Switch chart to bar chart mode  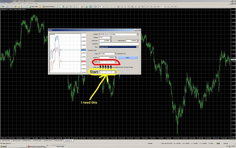pos(60,6)
